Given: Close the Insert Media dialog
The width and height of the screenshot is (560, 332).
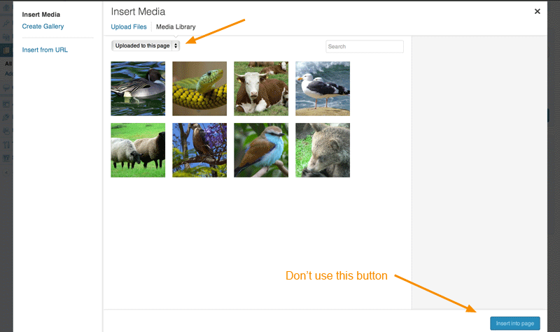Looking at the screenshot, I should pos(537,11).
